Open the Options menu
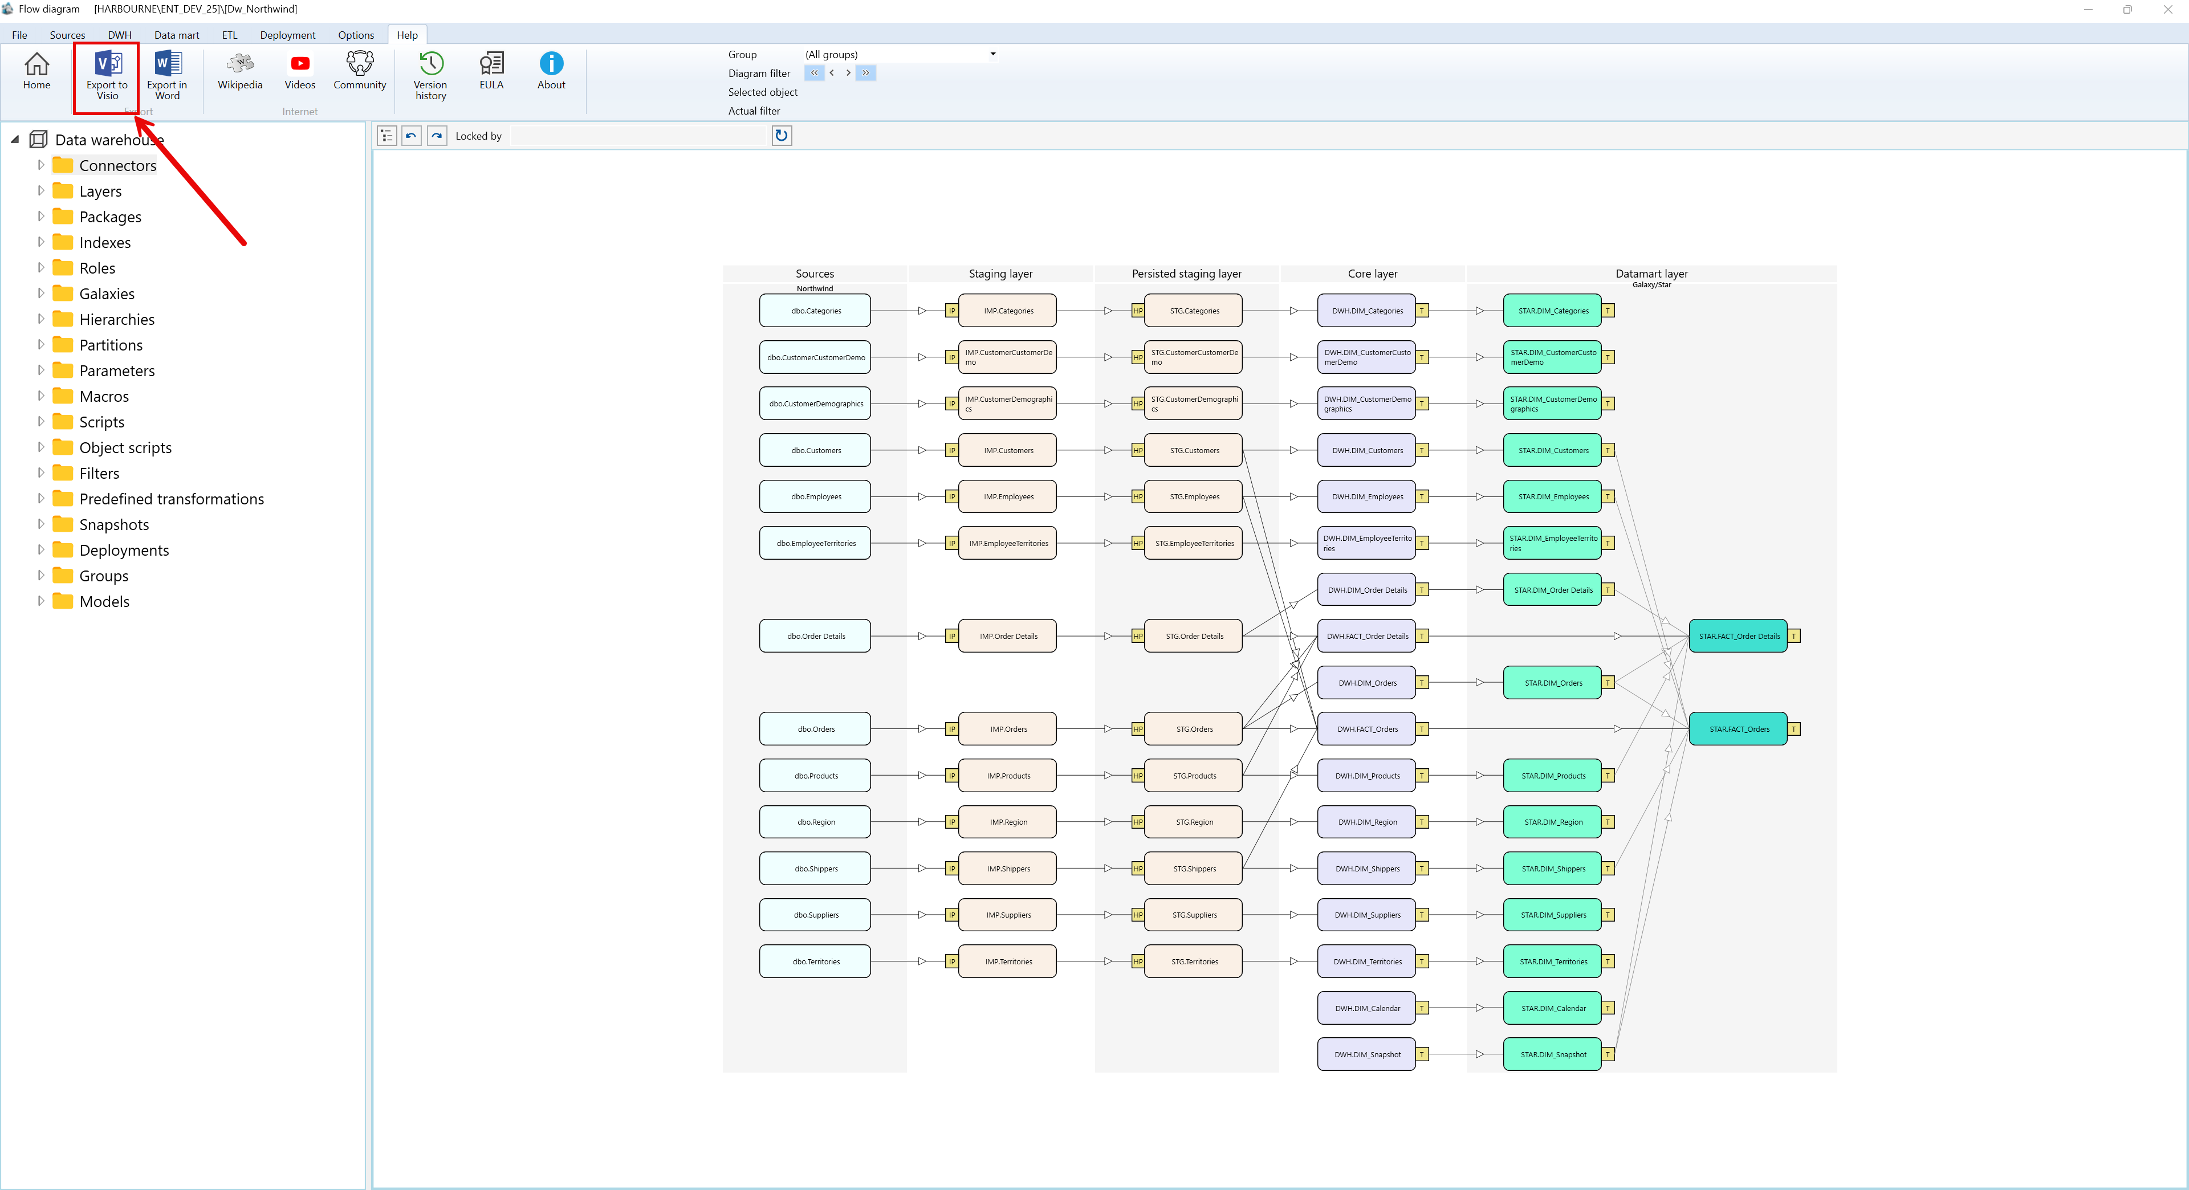This screenshot has width=2189, height=1190. (356, 35)
